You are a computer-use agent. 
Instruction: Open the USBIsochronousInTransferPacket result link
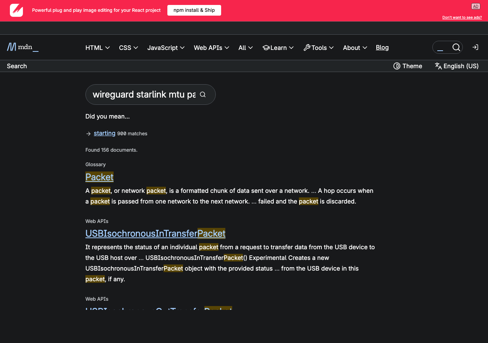point(155,233)
